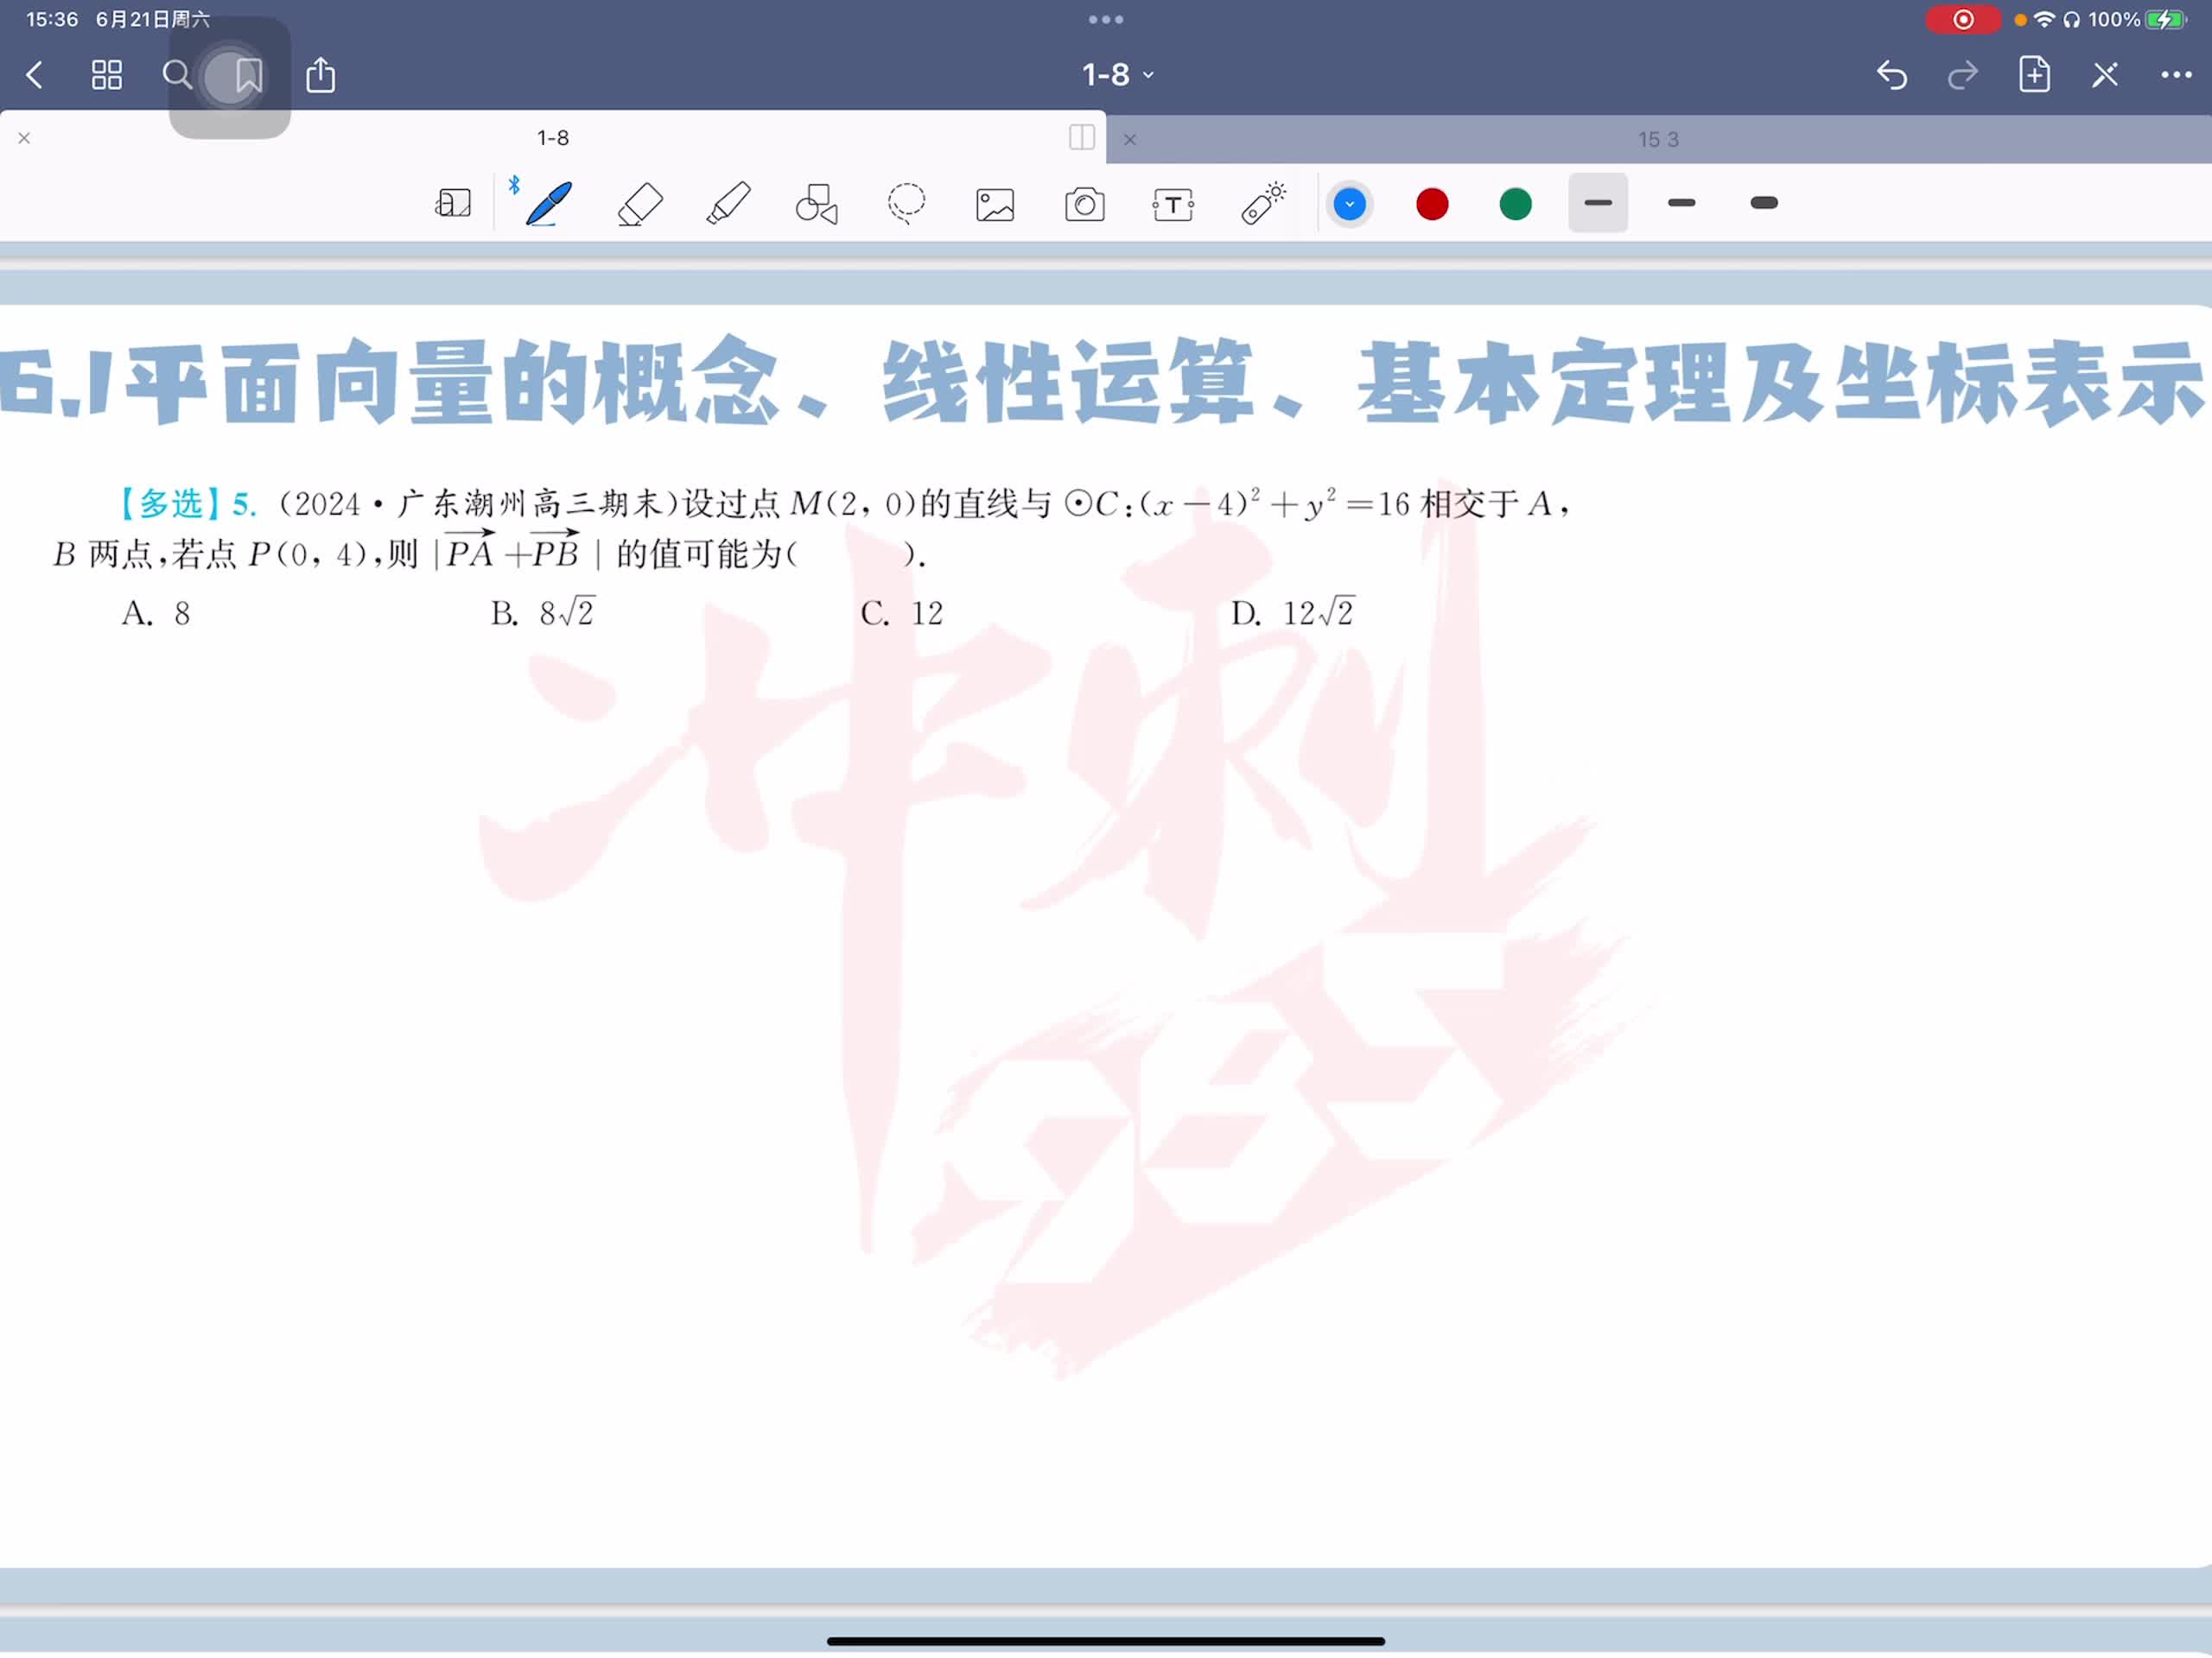Select the text box tool
The width and height of the screenshot is (2212, 1658).
[x=1173, y=205]
